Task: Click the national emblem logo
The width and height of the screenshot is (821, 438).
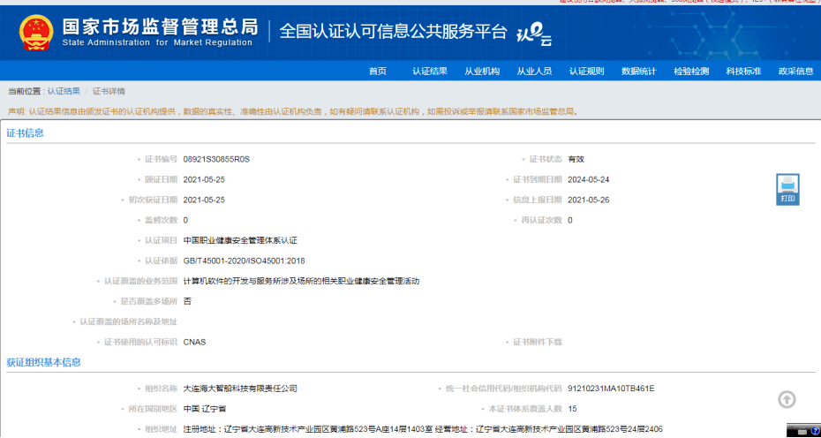Action: tap(36, 33)
